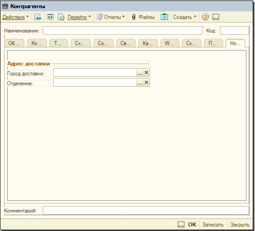
Task: Switch to the Сч... tab
Action: coord(81,43)
